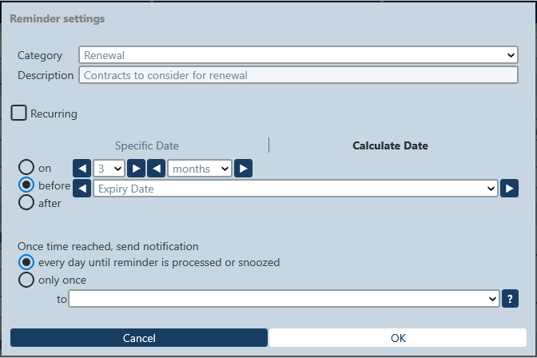The height and width of the screenshot is (358, 537).
Task: Open the 'to' recipient dropdown
Action: (x=284, y=299)
